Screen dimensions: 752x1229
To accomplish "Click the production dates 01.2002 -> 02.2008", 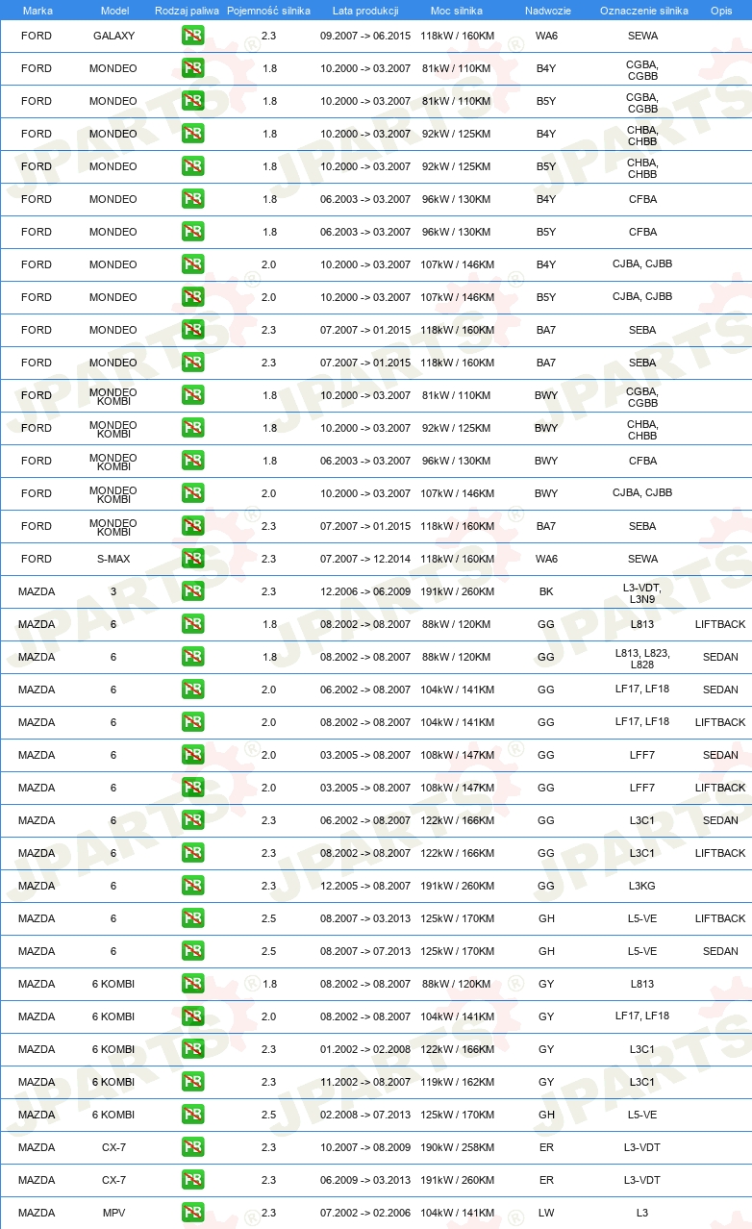I will [x=365, y=1049].
